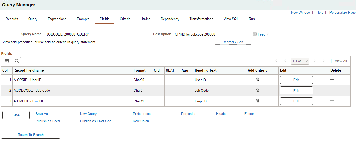Click the Reorder / Sort button
Screen dimensions: 356x141
pos(233,42)
